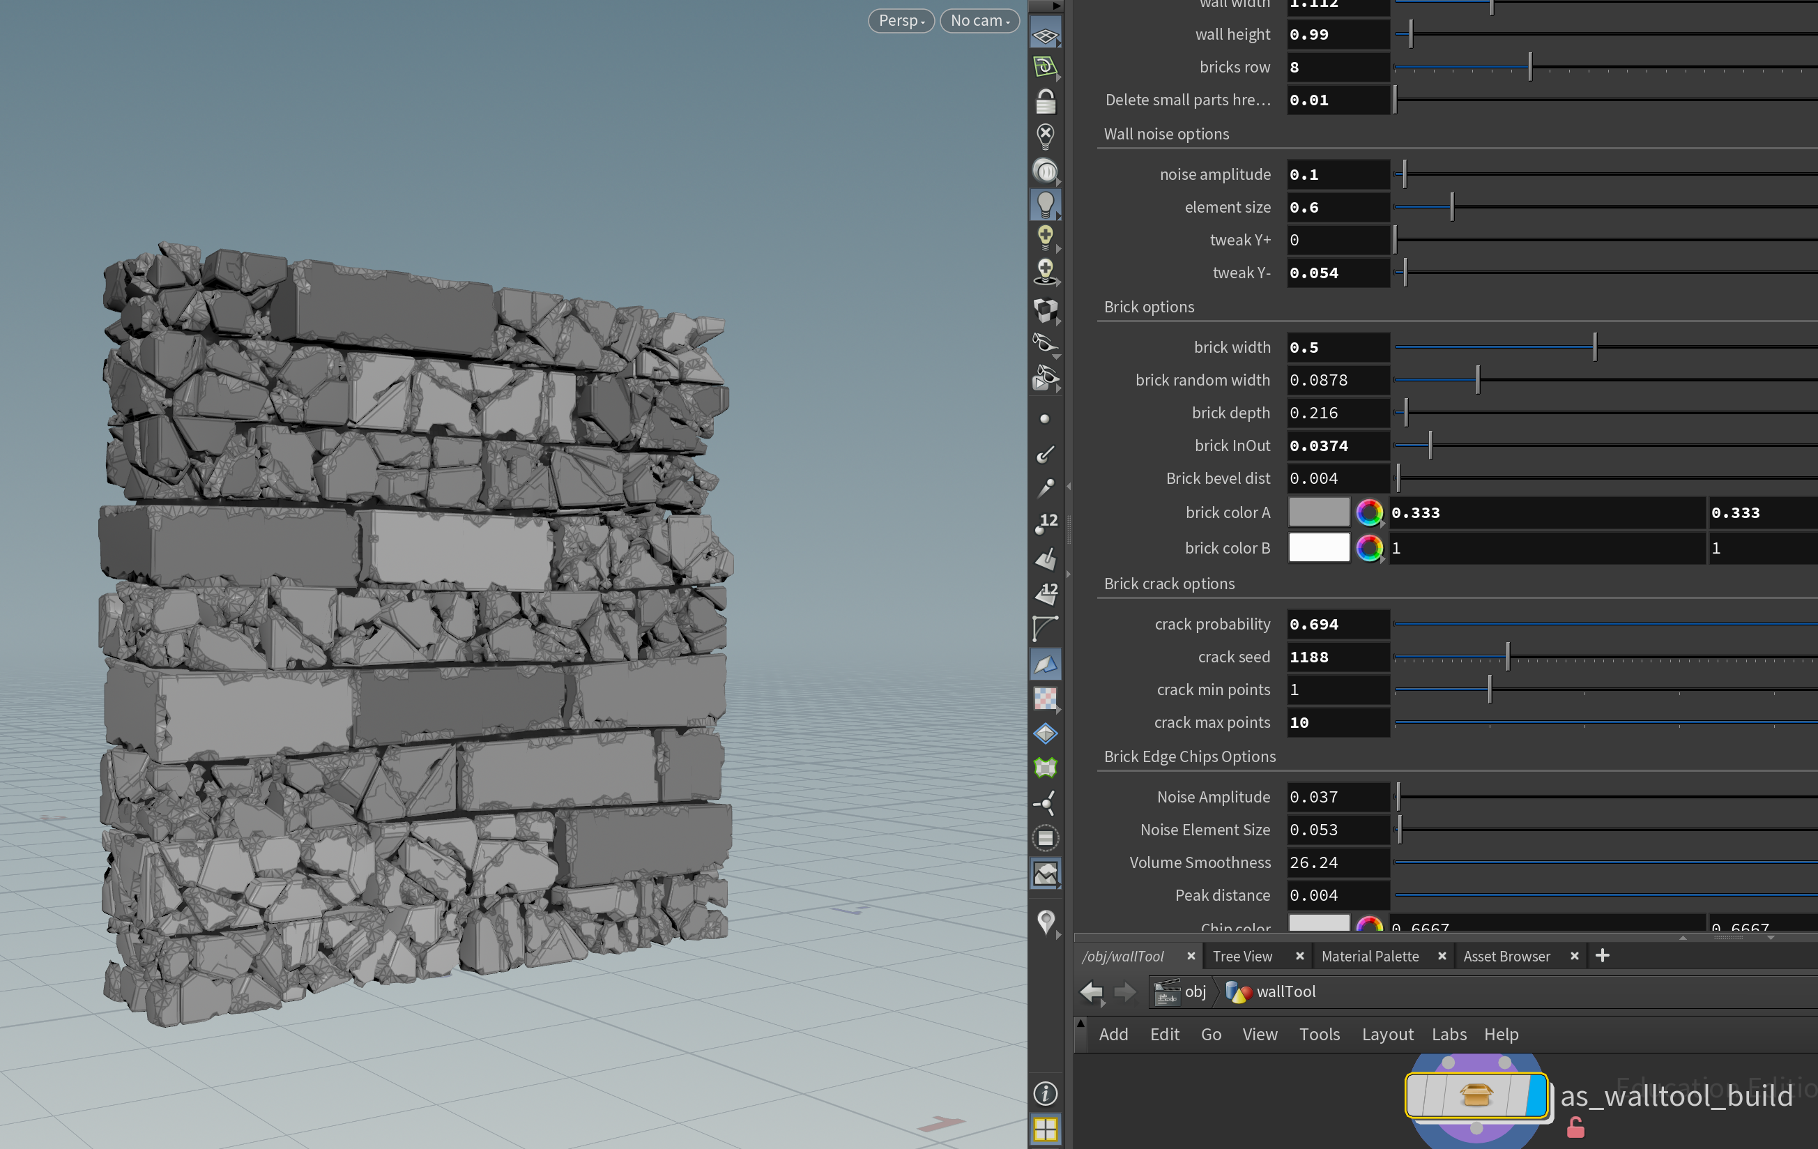Click the striped circle display icon
Viewport: 1818px width, 1149px height.
pos(1045,838)
